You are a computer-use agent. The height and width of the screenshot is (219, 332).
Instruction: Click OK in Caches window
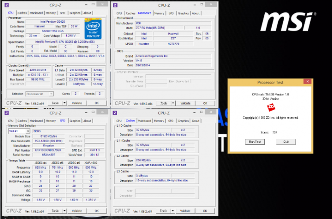205,211
